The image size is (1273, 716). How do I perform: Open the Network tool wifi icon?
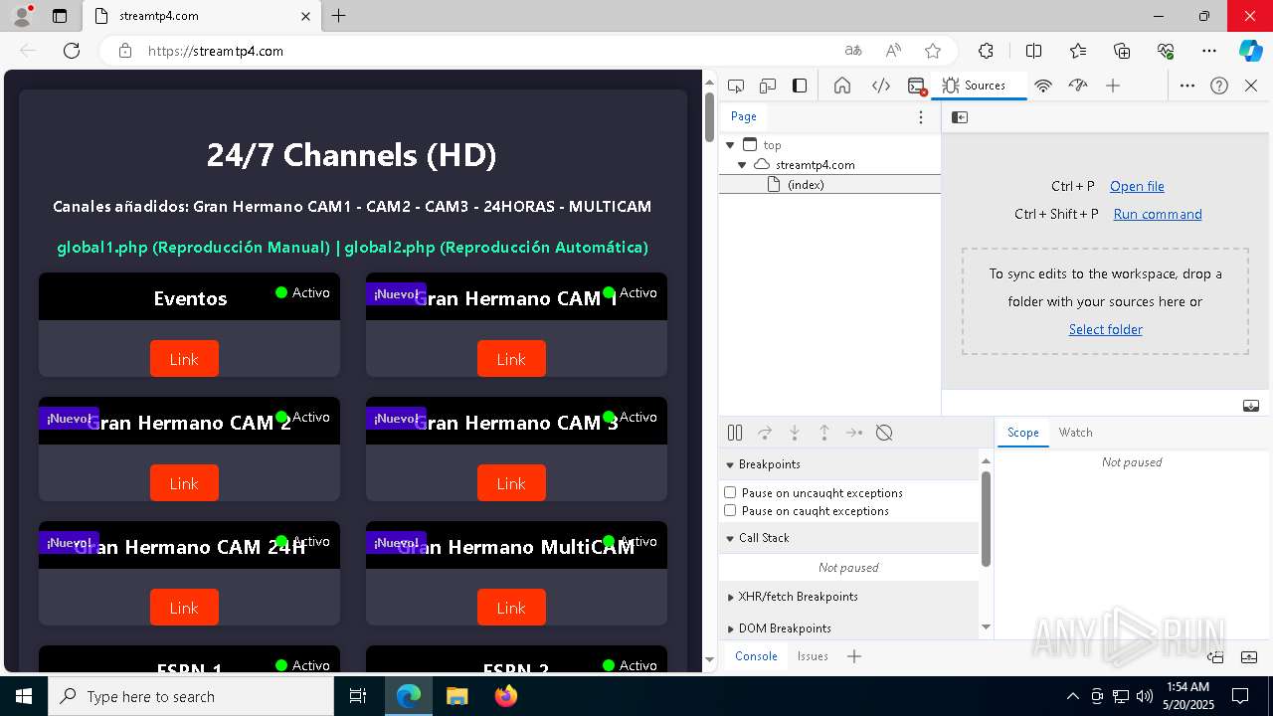(x=1043, y=86)
